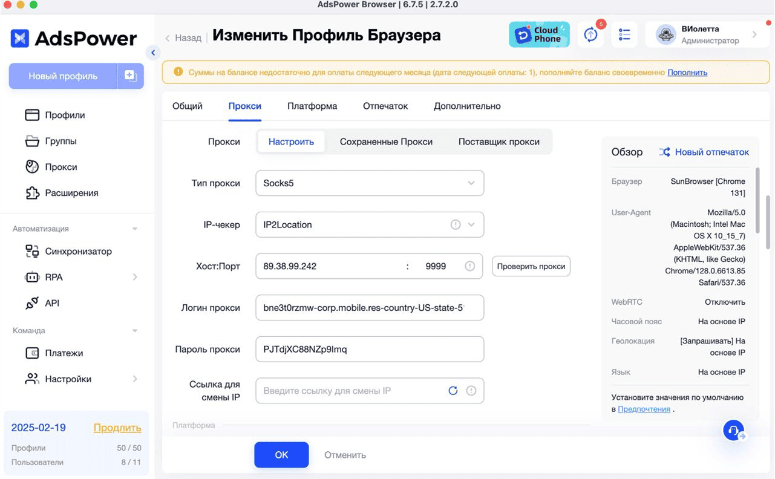Click Назад to go back

(188, 37)
